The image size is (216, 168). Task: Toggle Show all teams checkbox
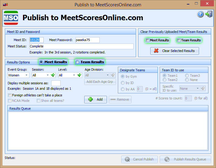tap(38, 101)
